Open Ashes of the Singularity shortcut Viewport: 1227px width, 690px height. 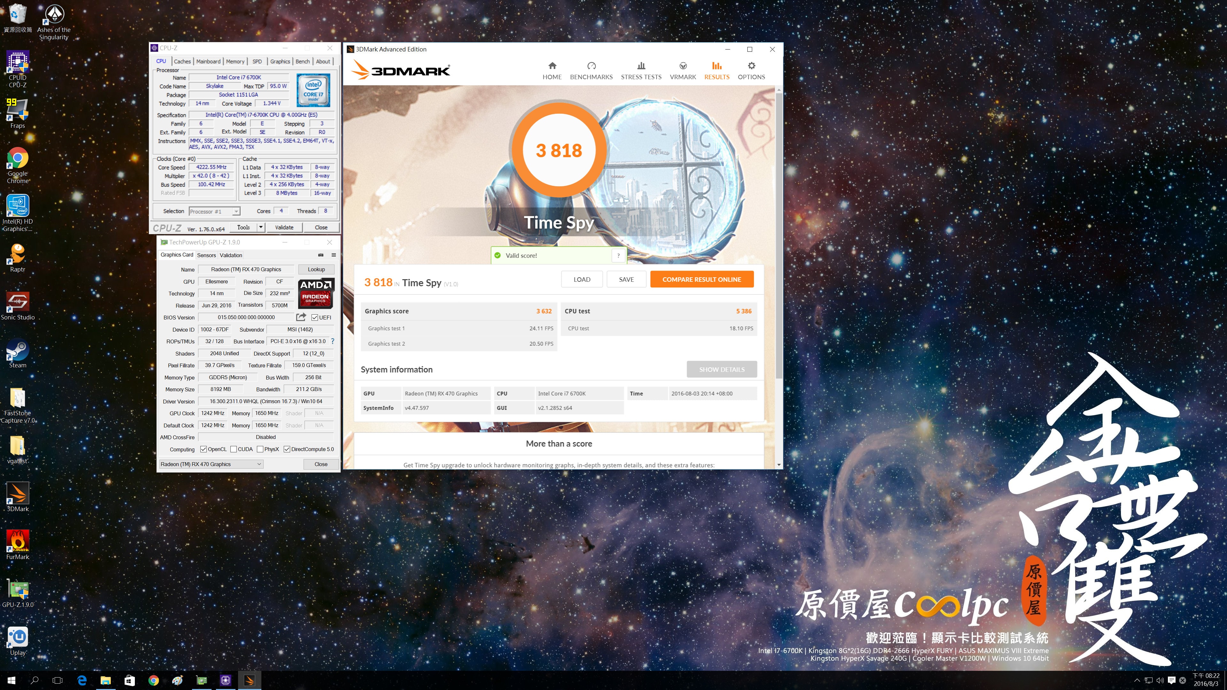point(54,21)
